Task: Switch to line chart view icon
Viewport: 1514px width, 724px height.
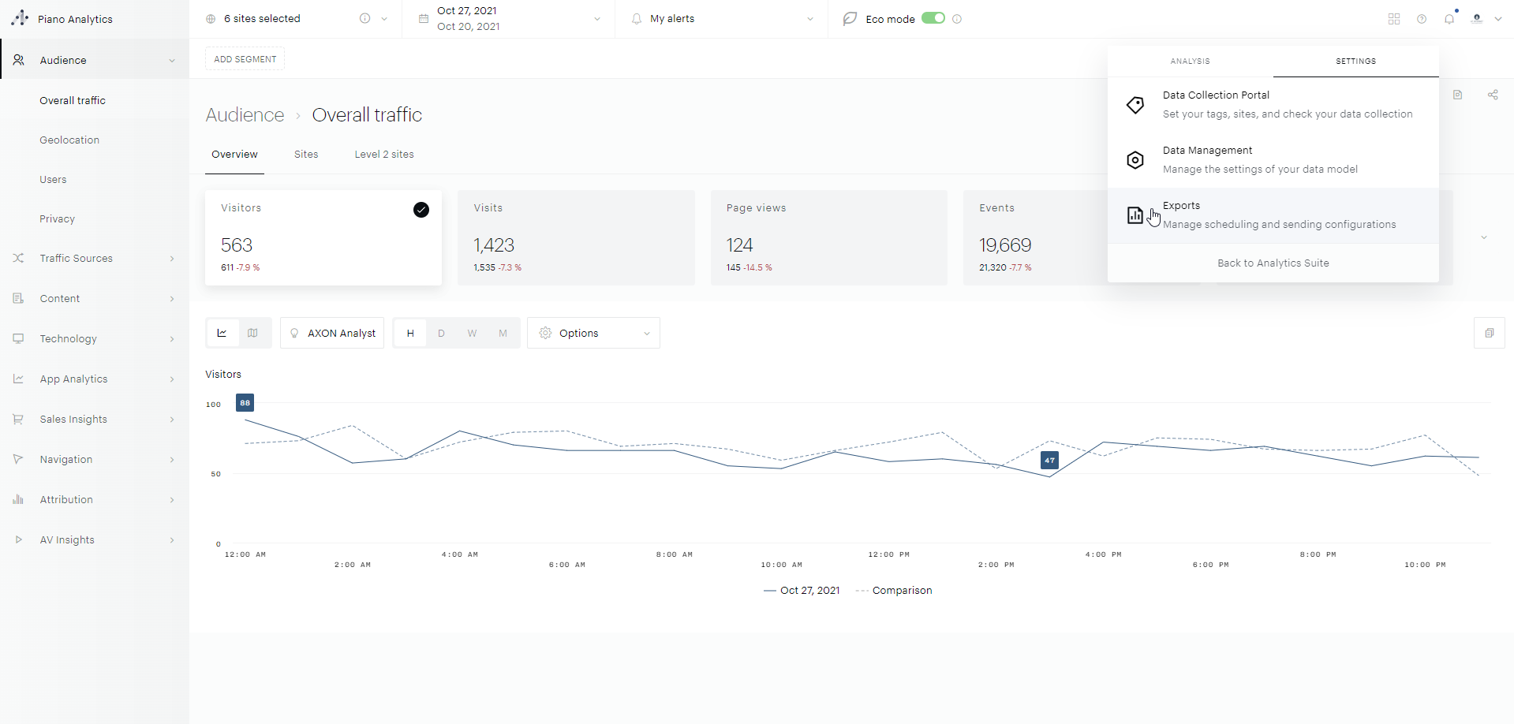Action: point(222,333)
